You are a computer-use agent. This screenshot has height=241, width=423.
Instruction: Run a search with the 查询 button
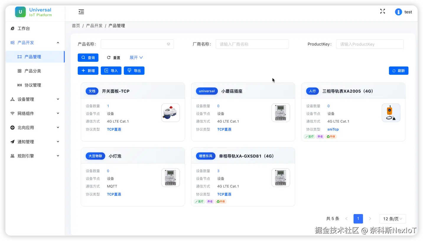88,57
